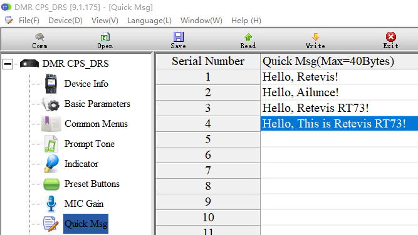Viewport: 418px width, 235px height.
Task: Select the DMR CPS_DRS root label
Action: (75, 64)
